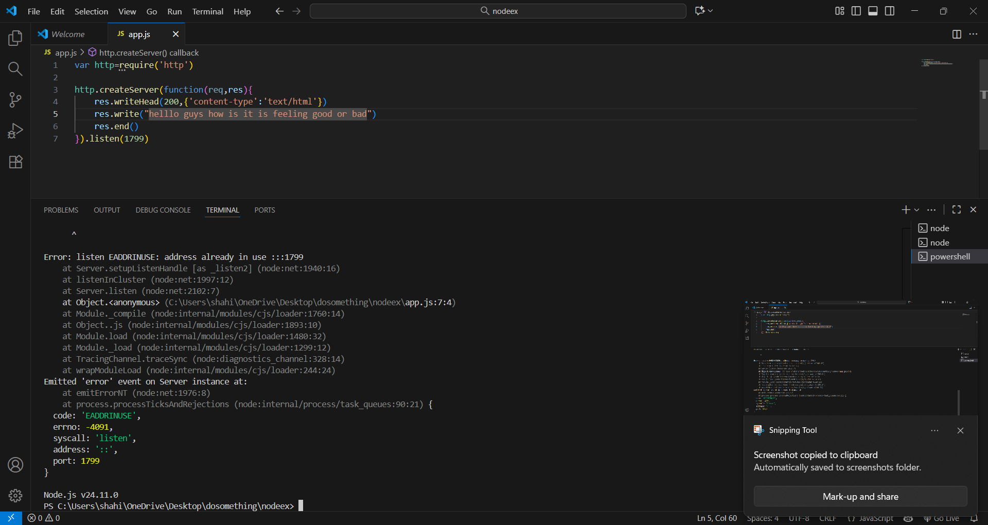
Task: Switch to the DEBUG CONSOLE tab
Action: point(163,210)
